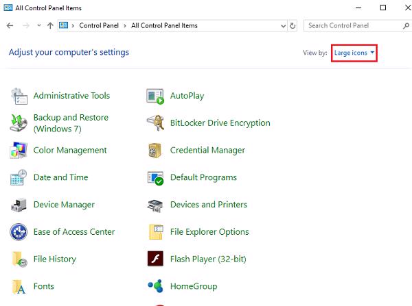This screenshot has width=412, height=306.
Task: Click the All Control Panel Items breadcrumb
Action: 164,26
